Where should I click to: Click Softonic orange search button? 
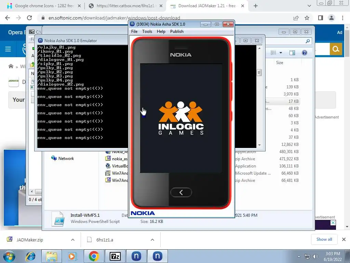(336, 49)
